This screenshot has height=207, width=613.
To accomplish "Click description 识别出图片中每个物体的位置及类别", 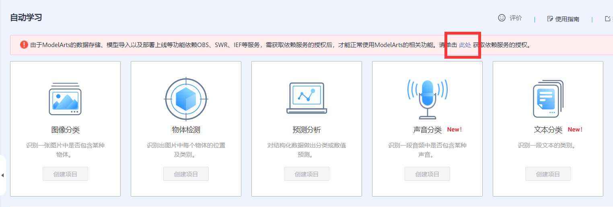I will [x=186, y=150].
